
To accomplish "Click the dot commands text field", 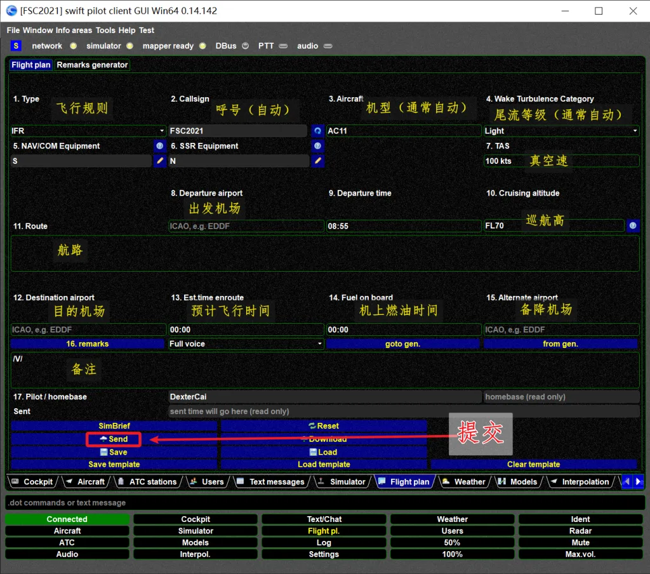I will [x=325, y=503].
